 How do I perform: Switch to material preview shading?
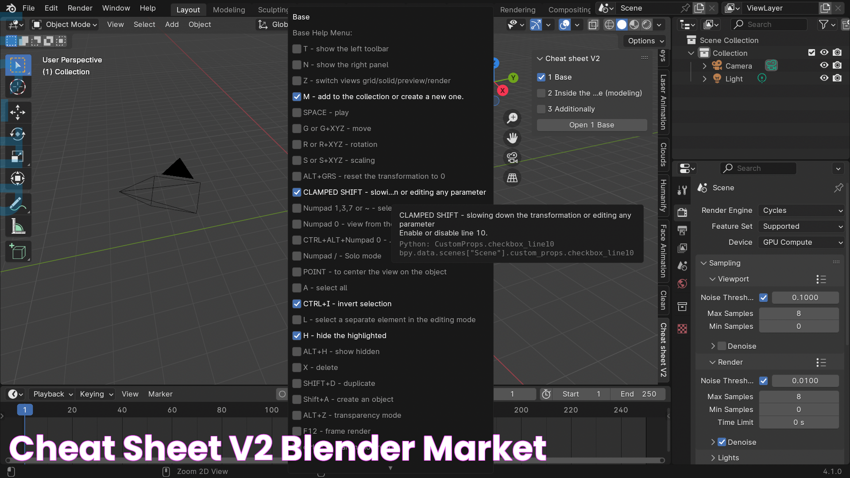[x=634, y=25]
